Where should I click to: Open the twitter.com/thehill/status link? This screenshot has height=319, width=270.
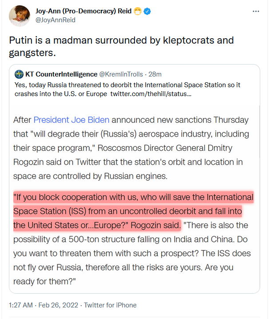pyautogui.click(x=151, y=94)
